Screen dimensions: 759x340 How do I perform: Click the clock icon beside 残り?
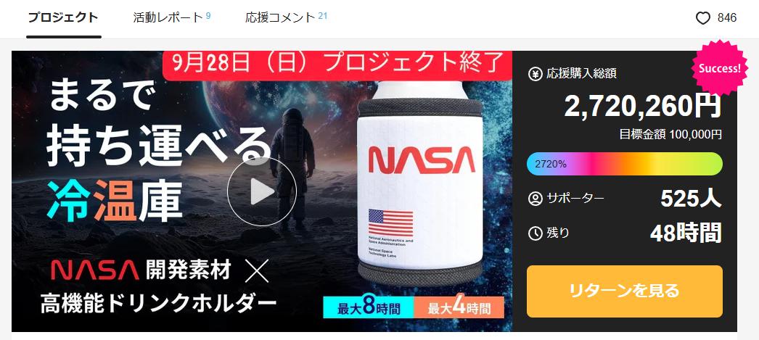coord(535,233)
